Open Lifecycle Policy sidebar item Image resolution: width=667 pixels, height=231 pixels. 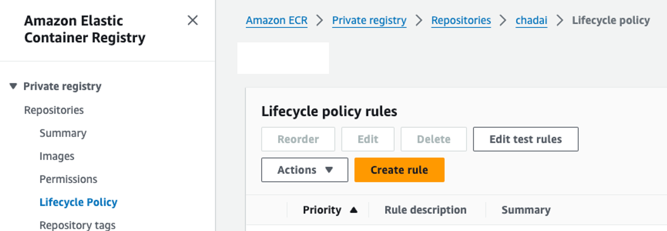point(78,202)
